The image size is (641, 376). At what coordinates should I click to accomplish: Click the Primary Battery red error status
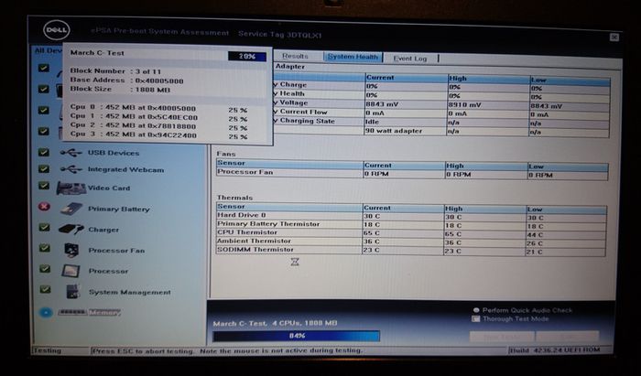click(45, 207)
